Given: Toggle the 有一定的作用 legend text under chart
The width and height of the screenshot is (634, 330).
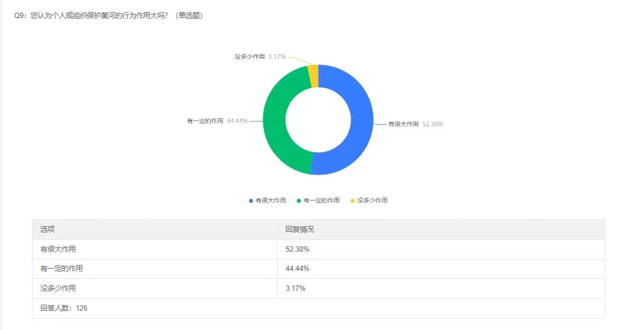Looking at the screenshot, I should (321, 201).
